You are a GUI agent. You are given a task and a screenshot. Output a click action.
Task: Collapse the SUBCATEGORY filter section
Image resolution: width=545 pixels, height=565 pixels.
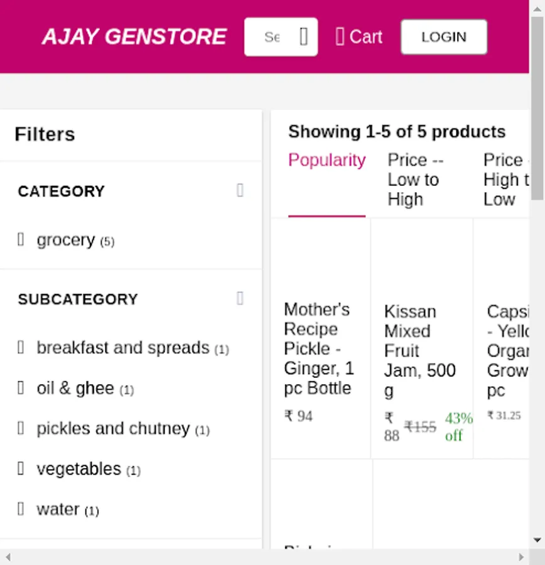[240, 298]
